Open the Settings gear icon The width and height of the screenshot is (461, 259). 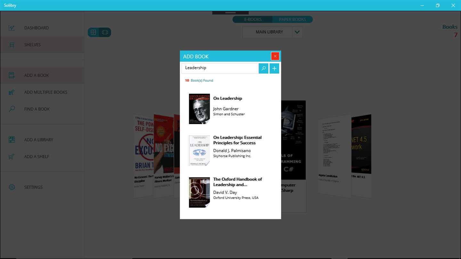pos(12,187)
